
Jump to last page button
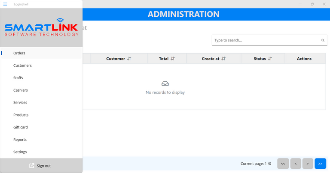point(320,164)
